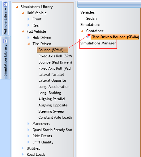Select Bounce (Pad Driven) simulation
This screenshot has width=141, height=157.
55,62
